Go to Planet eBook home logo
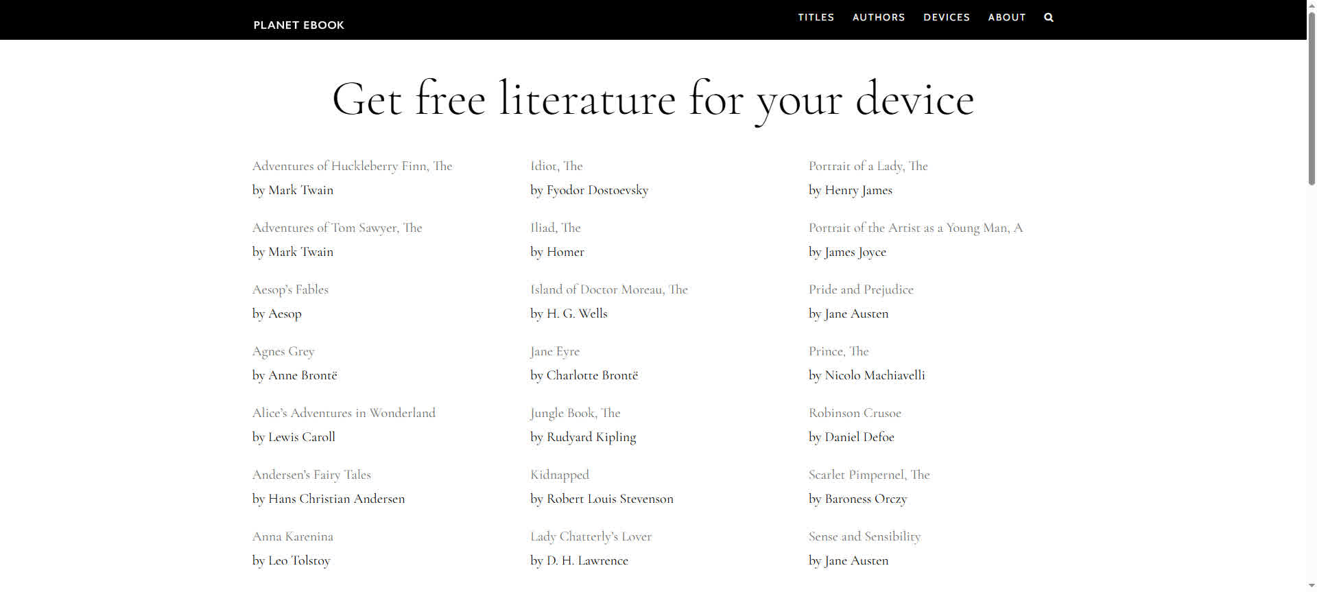The image size is (1317, 592). pos(299,25)
